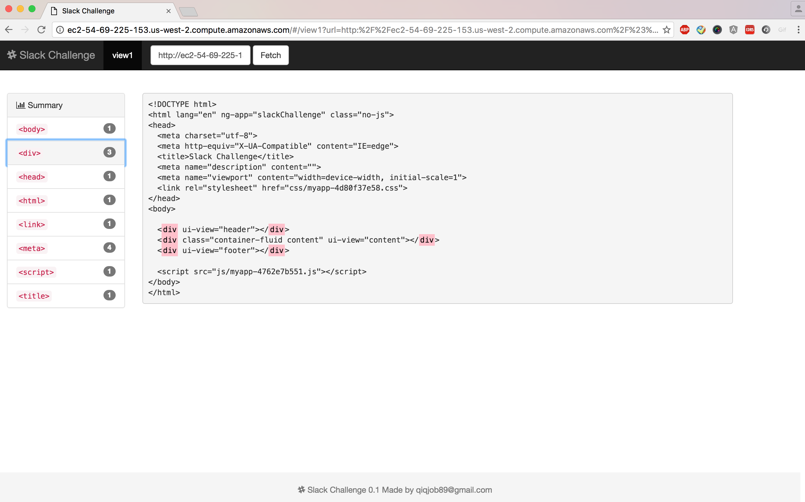Click the <!DOCTYPE html> line in code
The width and height of the screenshot is (805, 502).
click(x=182, y=104)
